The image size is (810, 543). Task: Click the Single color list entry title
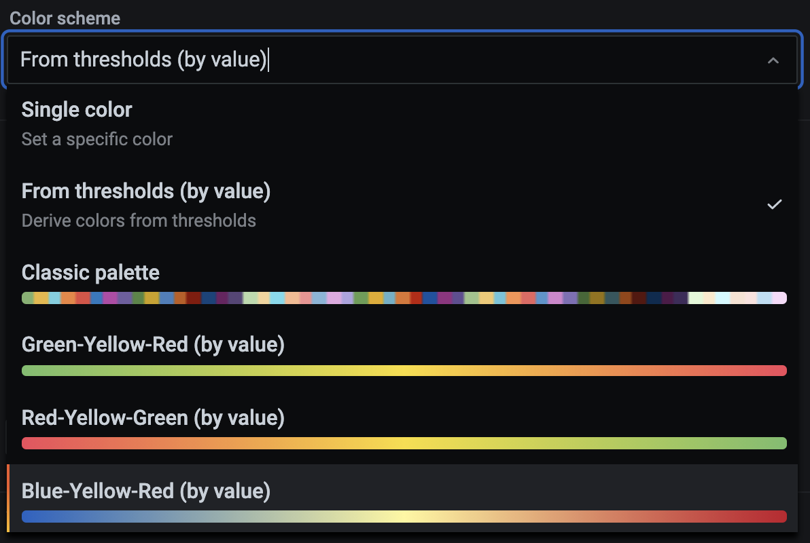coord(77,109)
